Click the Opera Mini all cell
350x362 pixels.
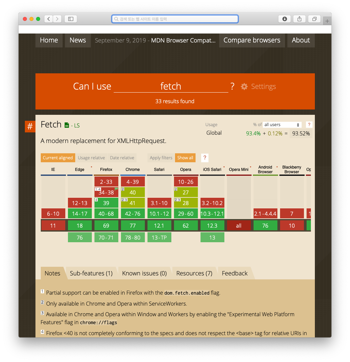(239, 226)
